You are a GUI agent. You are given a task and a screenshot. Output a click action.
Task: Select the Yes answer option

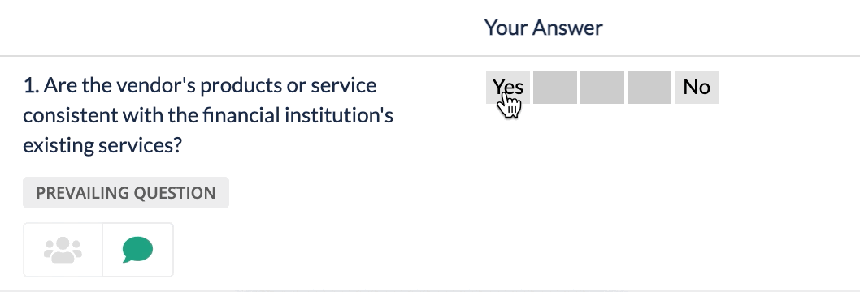pyautogui.click(x=508, y=88)
